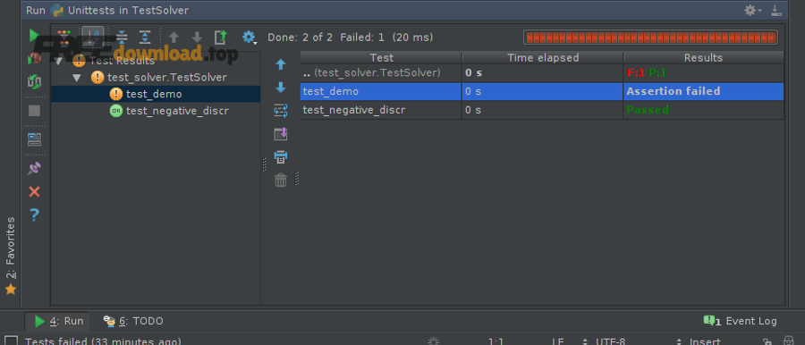Blue down arrow in console toolbar

coord(280,88)
